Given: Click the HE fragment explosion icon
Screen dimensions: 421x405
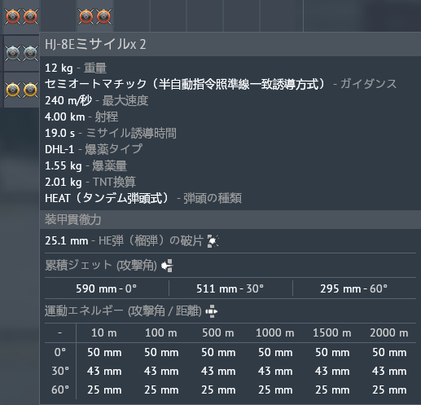Looking at the screenshot, I should pyautogui.click(x=213, y=241).
